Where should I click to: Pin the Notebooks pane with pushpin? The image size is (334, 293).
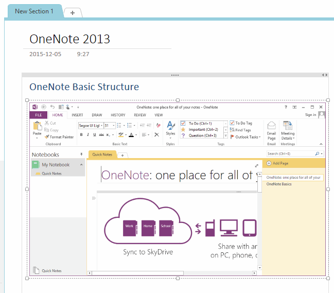(81, 154)
